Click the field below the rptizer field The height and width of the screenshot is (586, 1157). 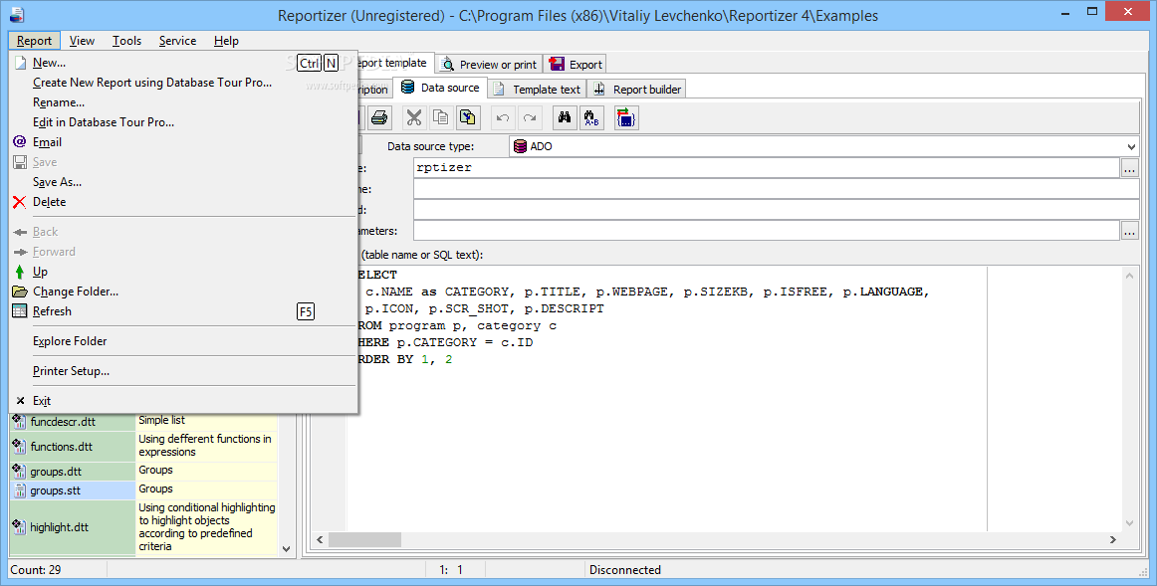click(x=777, y=189)
